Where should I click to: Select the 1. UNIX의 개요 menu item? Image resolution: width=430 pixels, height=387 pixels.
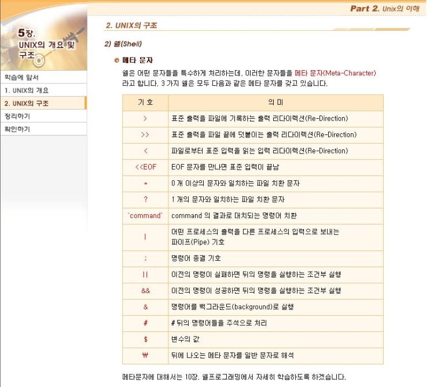pyautogui.click(x=43, y=90)
